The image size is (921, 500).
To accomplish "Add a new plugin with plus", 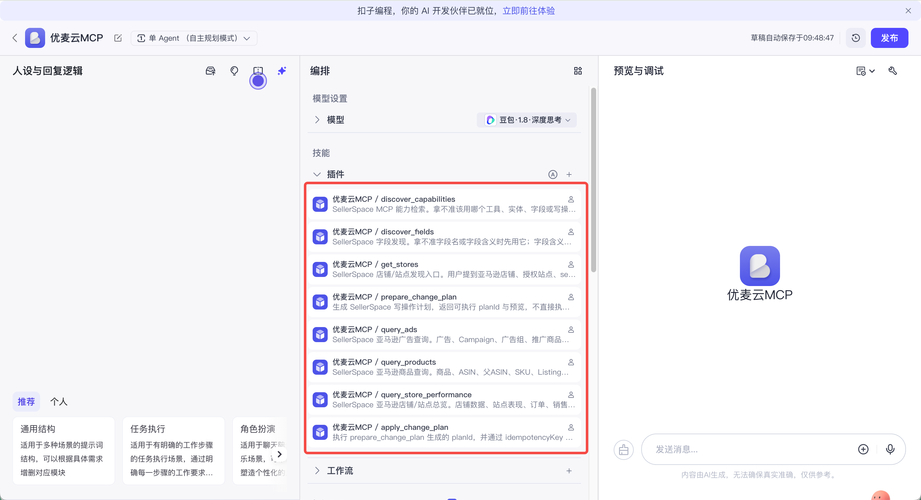I will point(569,174).
